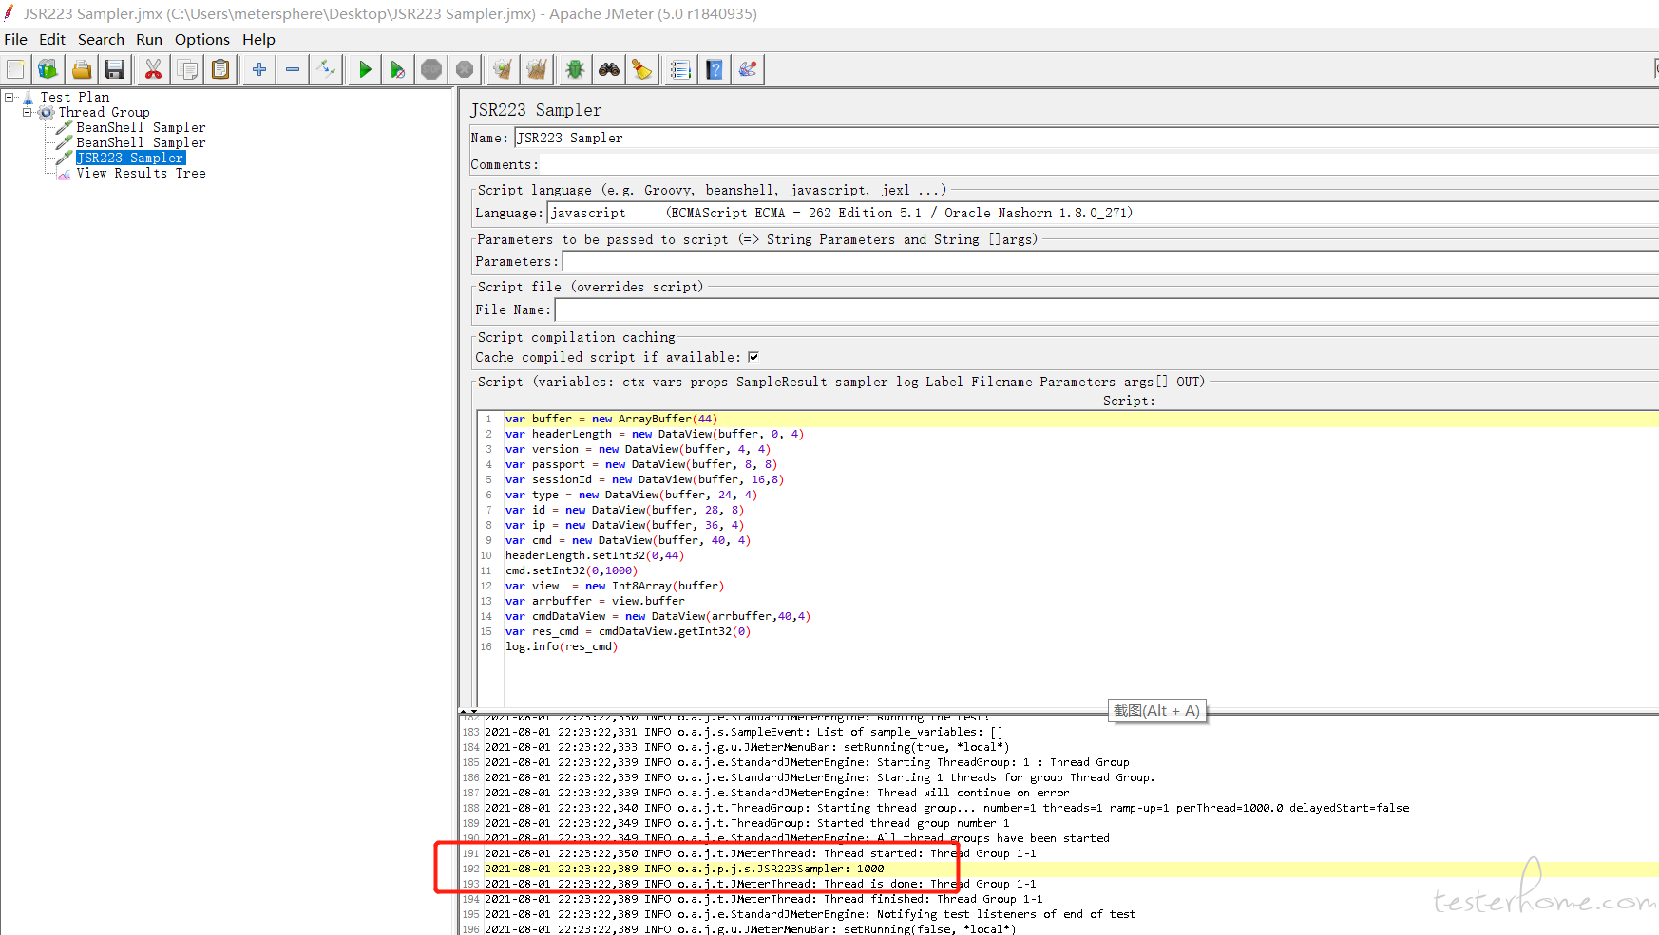This screenshot has width=1659, height=935.
Task: Click the Expand All plus icon
Action: 258,69
